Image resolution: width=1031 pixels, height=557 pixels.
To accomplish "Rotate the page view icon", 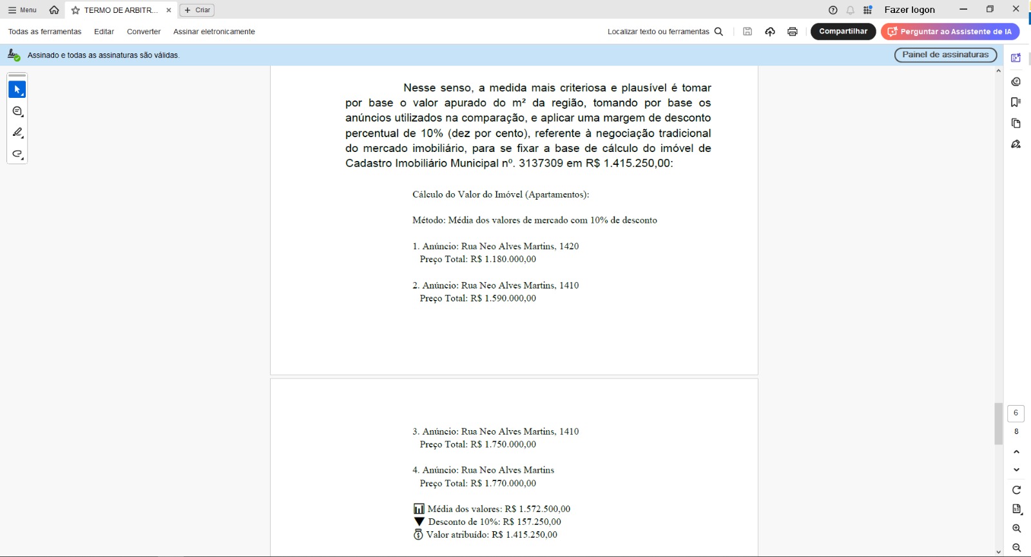I will 1016,490.
